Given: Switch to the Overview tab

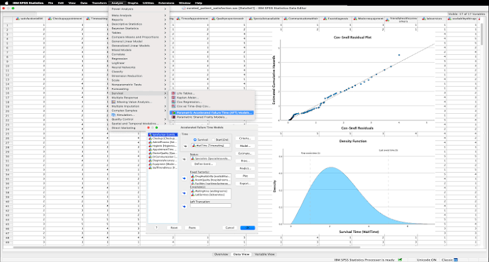Looking at the screenshot, I should point(221,254).
